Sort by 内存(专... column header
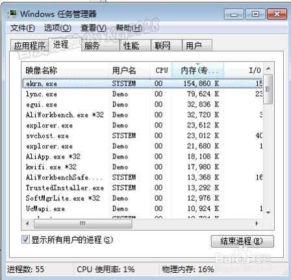Image resolution: width=291 pixels, height=280 pixels. (x=198, y=70)
